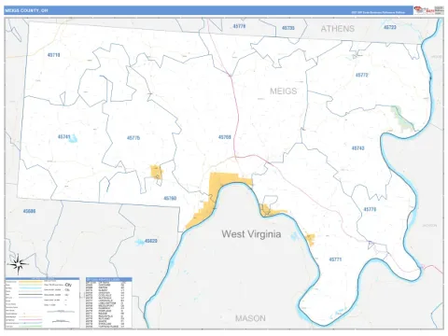This screenshot has width=448, height=336.
Task: Click the orange city area west of 45769
Action: coord(157,172)
